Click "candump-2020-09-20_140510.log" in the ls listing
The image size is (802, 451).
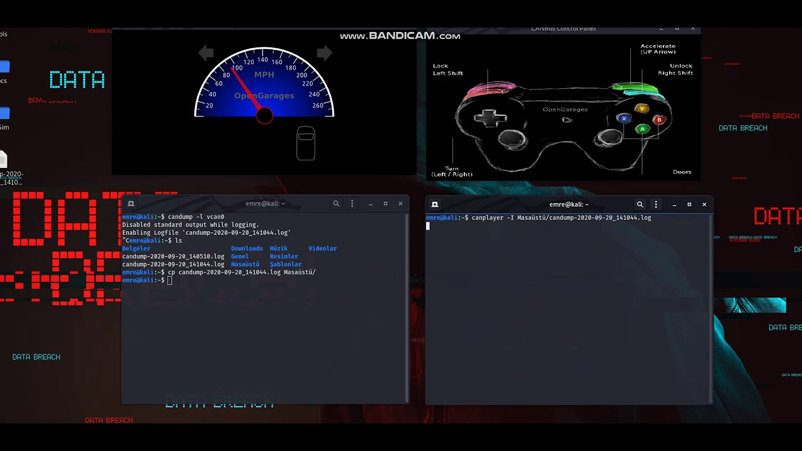click(x=173, y=256)
